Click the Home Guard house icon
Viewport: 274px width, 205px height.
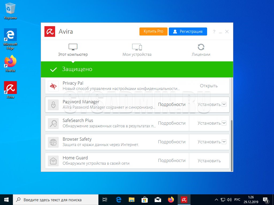53,161
